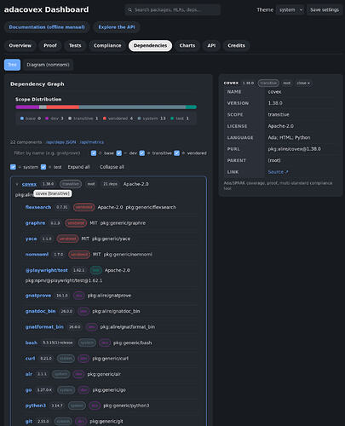Image resolution: width=345 pixels, height=426 pixels.
Task: Click the 21 deps badge on covex row
Action: (x=110, y=184)
